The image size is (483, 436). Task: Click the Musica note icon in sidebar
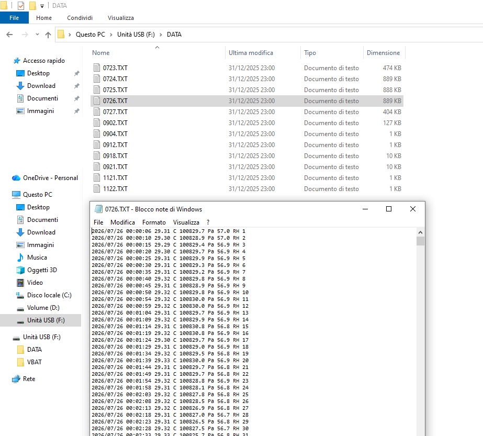pyautogui.click(x=20, y=258)
